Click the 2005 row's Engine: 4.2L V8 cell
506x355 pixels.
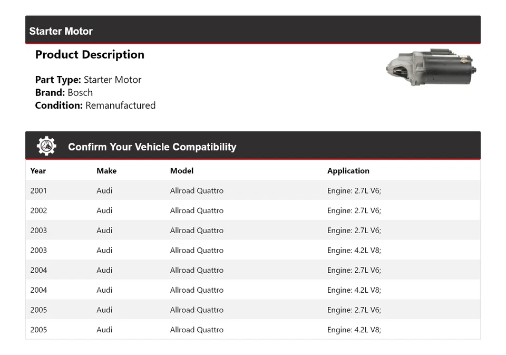354,330
